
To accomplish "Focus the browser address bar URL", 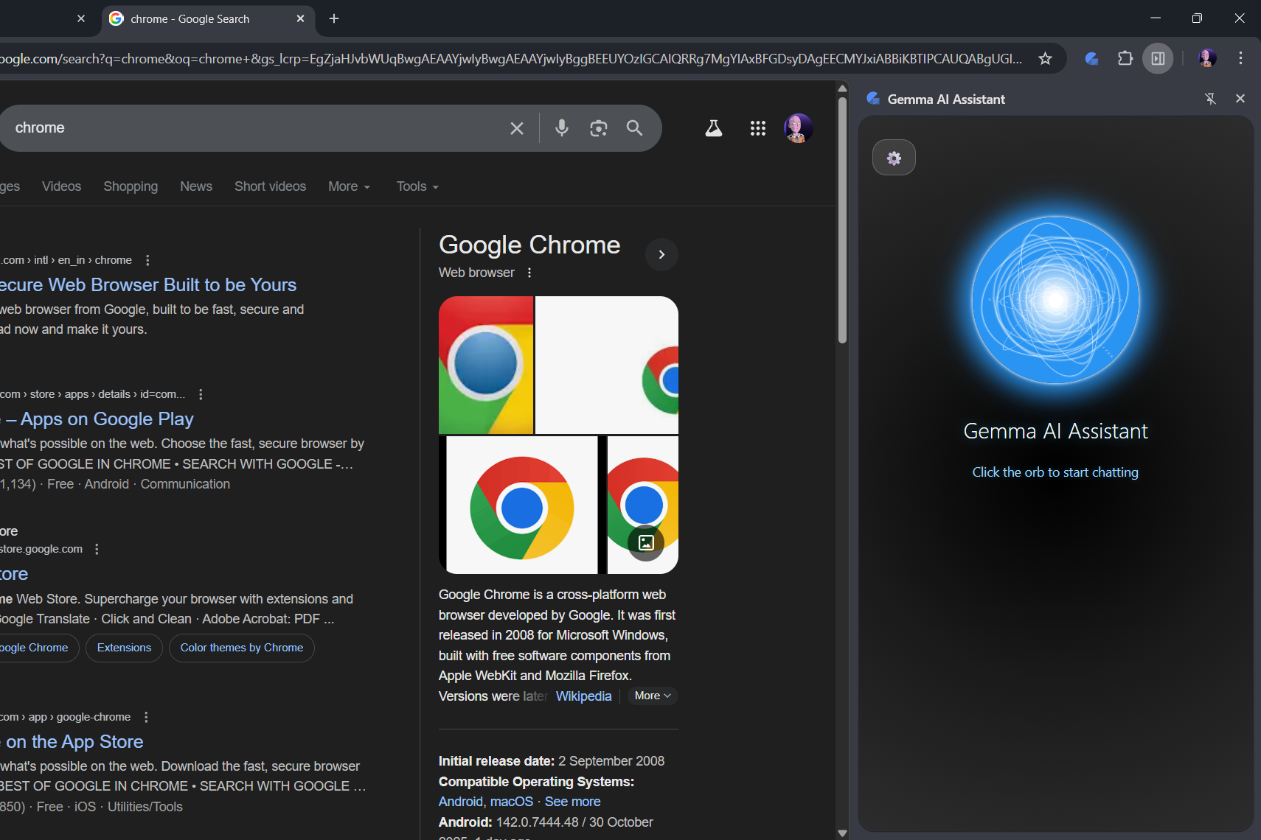I will point(511,59).
